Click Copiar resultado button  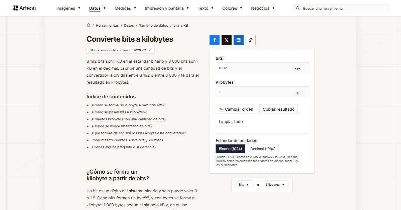[279, 109]
